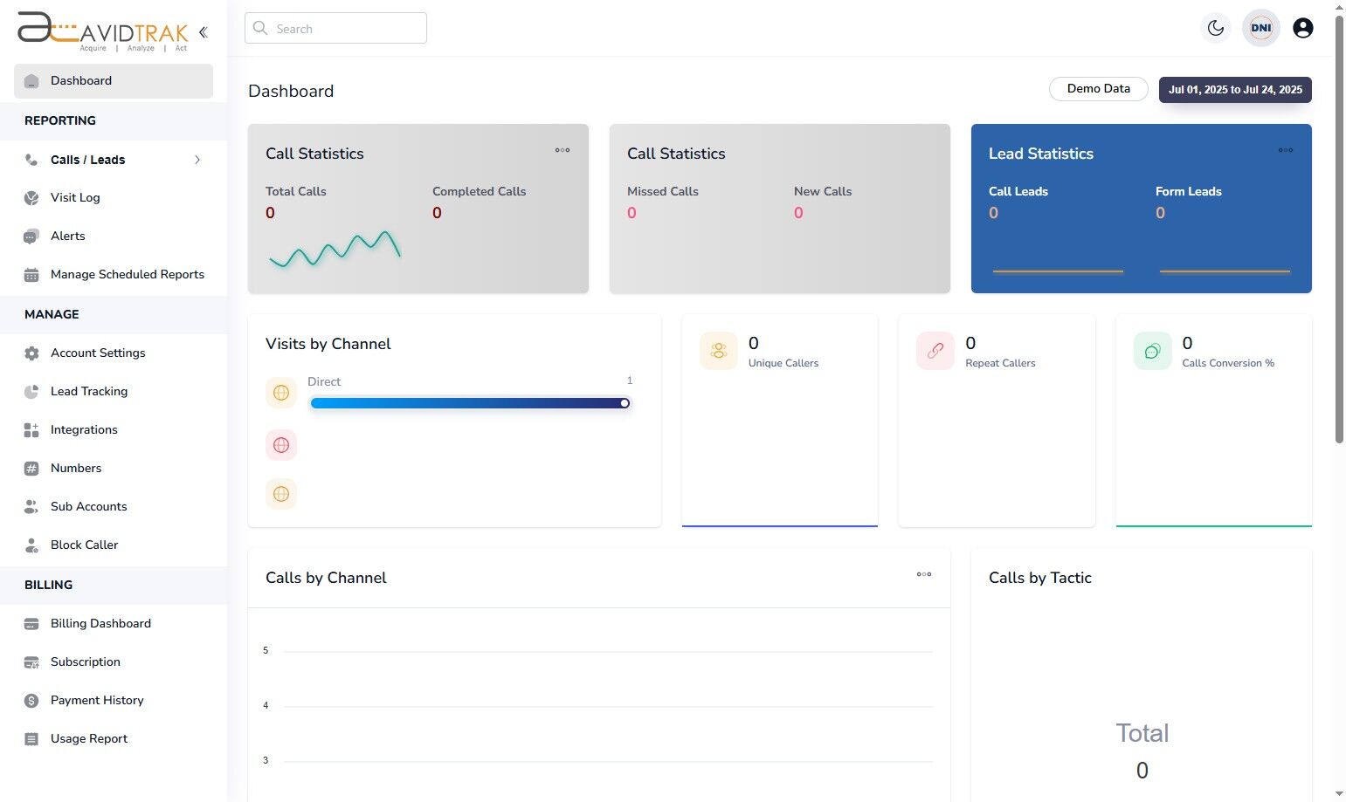Select the Sub Accounts people icon

click(x=31, y=506)
